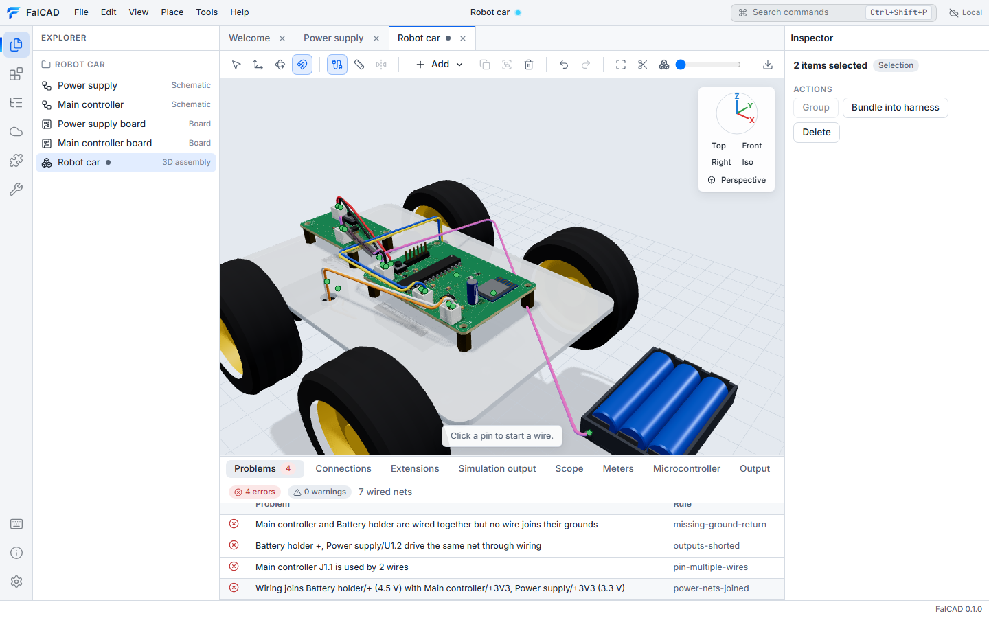Select the rotate tool
This screenshot has height=618, width=989.
[x=280, y=65]
